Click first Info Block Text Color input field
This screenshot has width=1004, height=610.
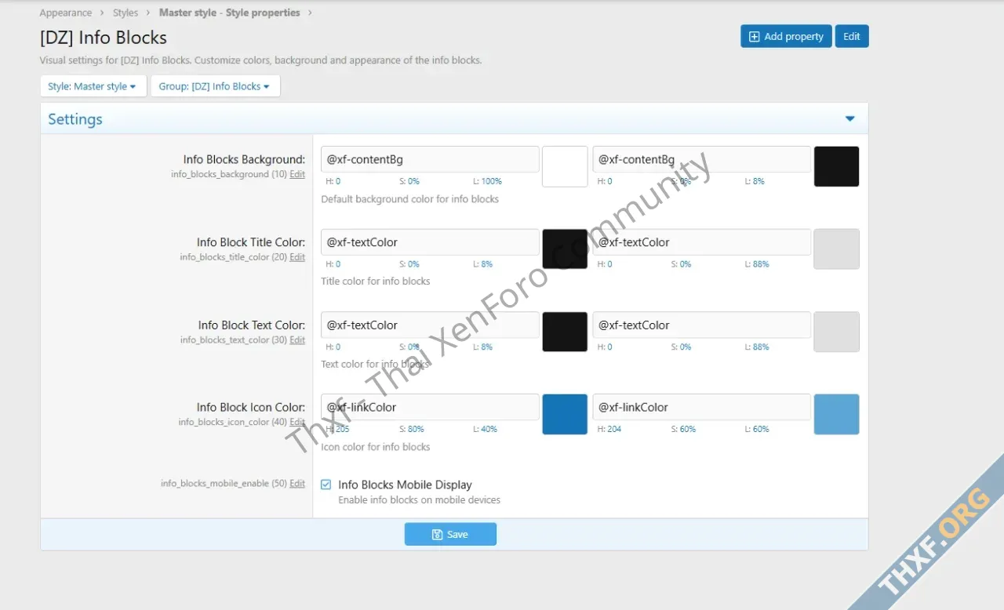pyautogui.click(x=430, y=325)
